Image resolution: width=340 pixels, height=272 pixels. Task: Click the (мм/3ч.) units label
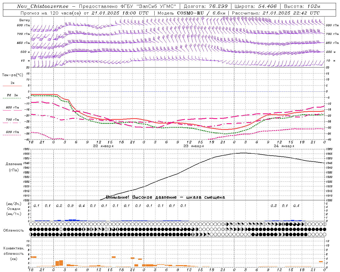[14, 204]
